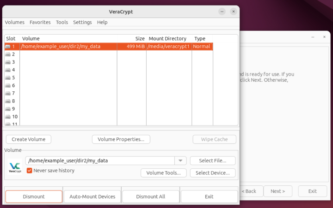Close the VeraCrypt main window
This screenshot has width=333, height=208.
[x=234, y=12]
